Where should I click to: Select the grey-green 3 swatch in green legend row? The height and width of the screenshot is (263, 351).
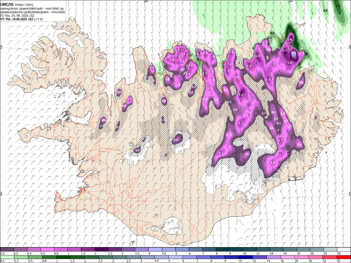(119, 257)
